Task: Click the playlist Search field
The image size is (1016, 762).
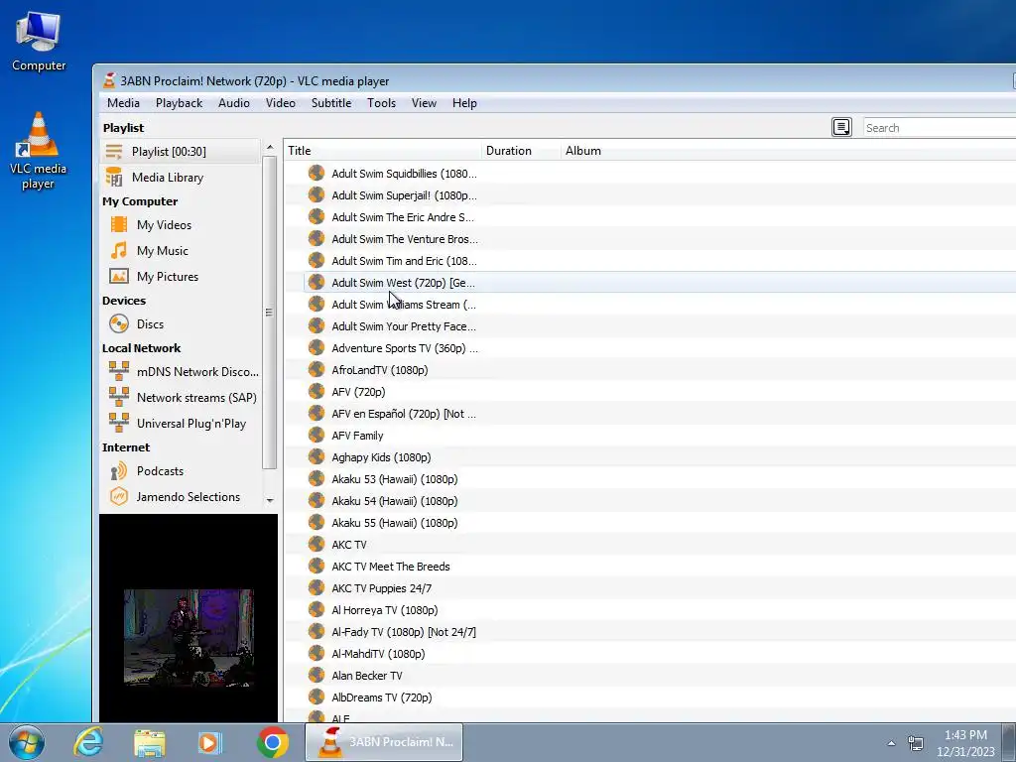Action: 939,128
